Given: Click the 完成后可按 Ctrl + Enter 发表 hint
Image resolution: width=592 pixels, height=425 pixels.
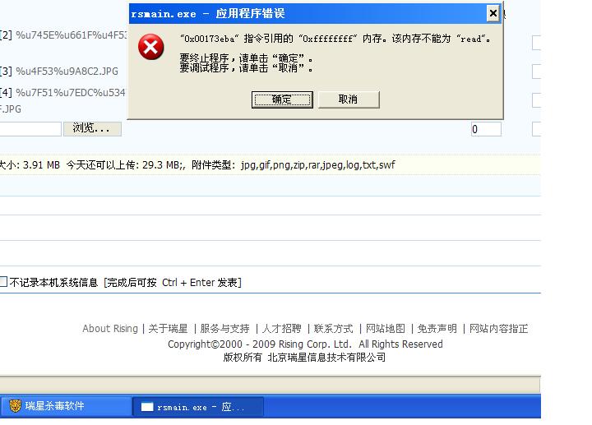Looking at the screenshot, I should pyautogui.click(x=173, y=282).
